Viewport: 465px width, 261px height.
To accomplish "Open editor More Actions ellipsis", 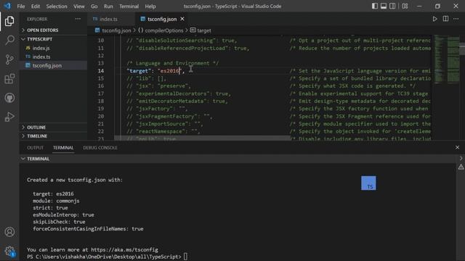I will 456,19.
